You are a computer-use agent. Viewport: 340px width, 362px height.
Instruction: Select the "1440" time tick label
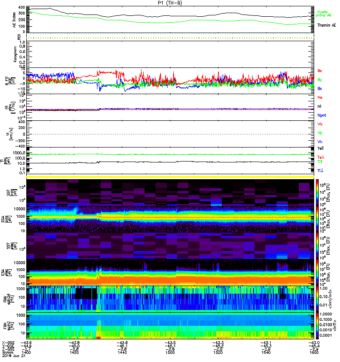122,352
